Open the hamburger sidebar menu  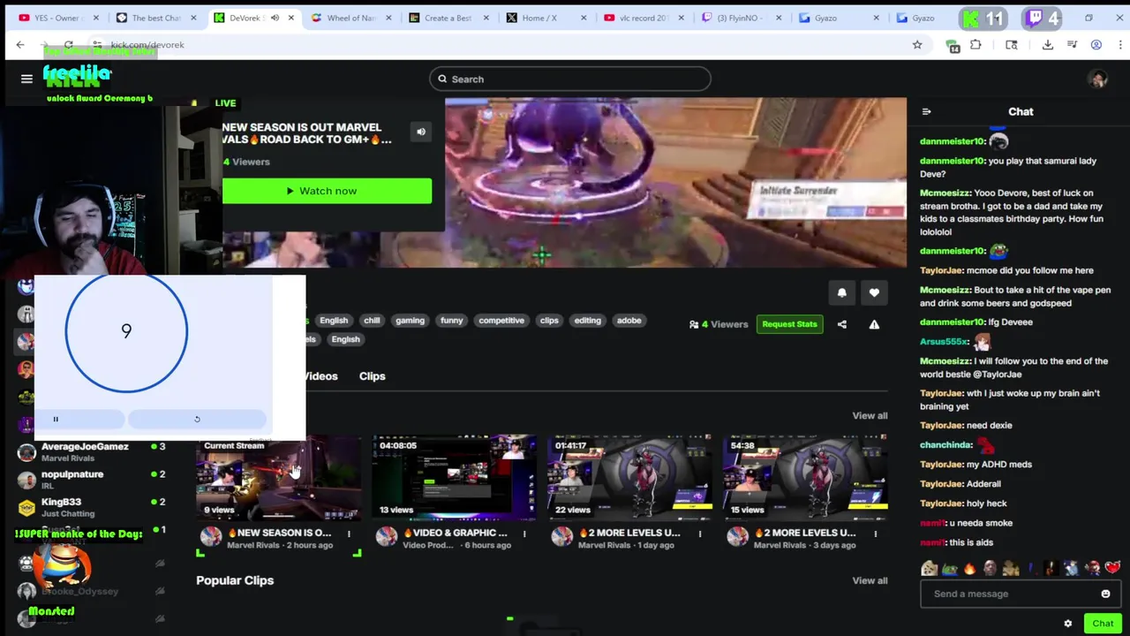pyautogui.click(x=26, y=79)
